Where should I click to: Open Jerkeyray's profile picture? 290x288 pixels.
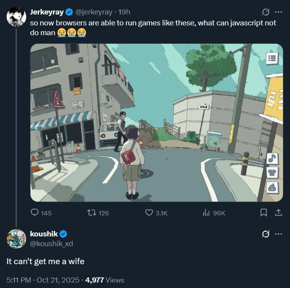pos(16,17)
